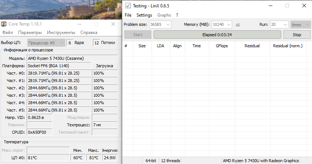Screen dimensions: 312x164
Task: Click the Residual column header
Action: (x=252, y=46)
